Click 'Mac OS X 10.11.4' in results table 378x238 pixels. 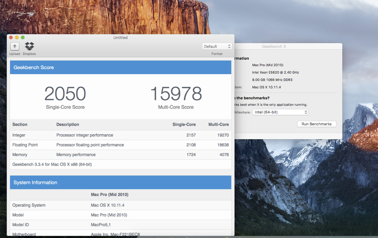pyautogui.click(x=108, y=205)
